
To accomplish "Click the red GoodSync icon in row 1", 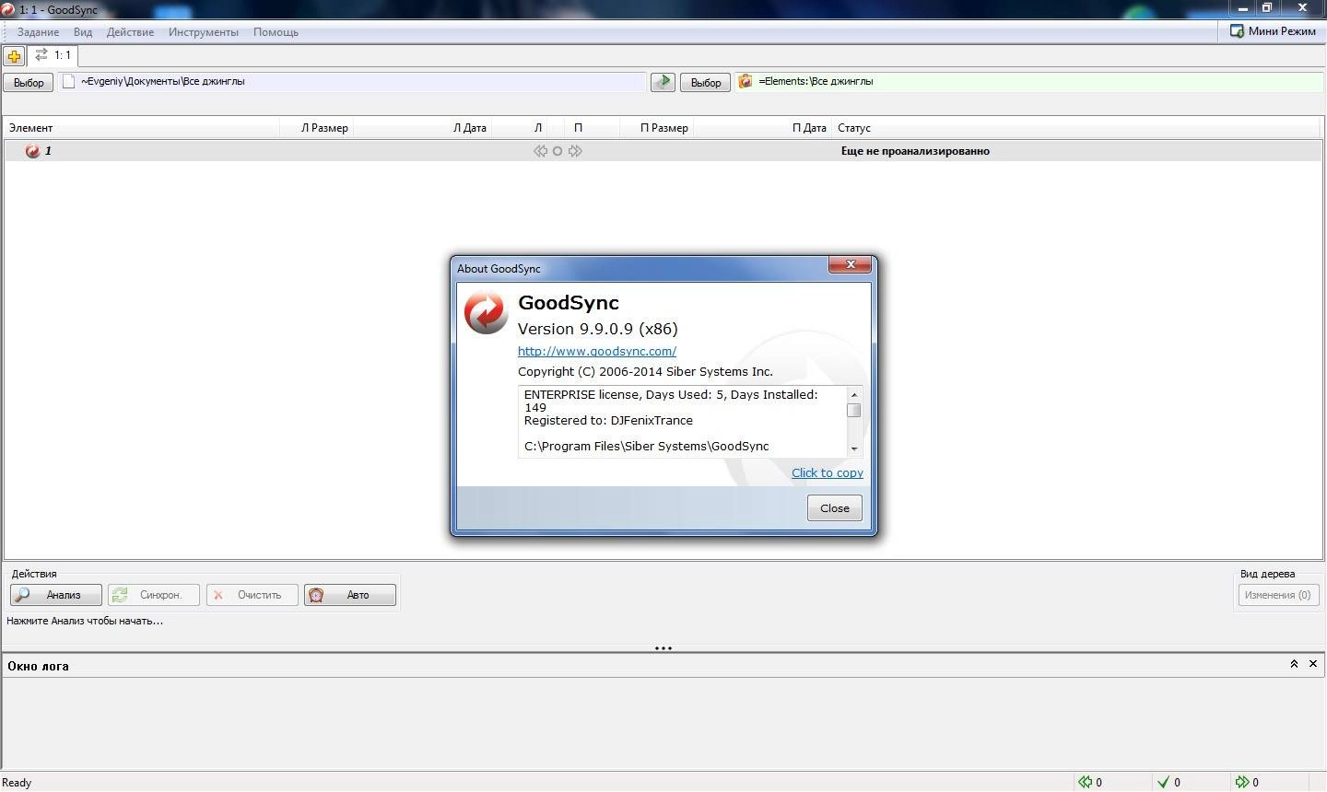I will pos(32,151).
